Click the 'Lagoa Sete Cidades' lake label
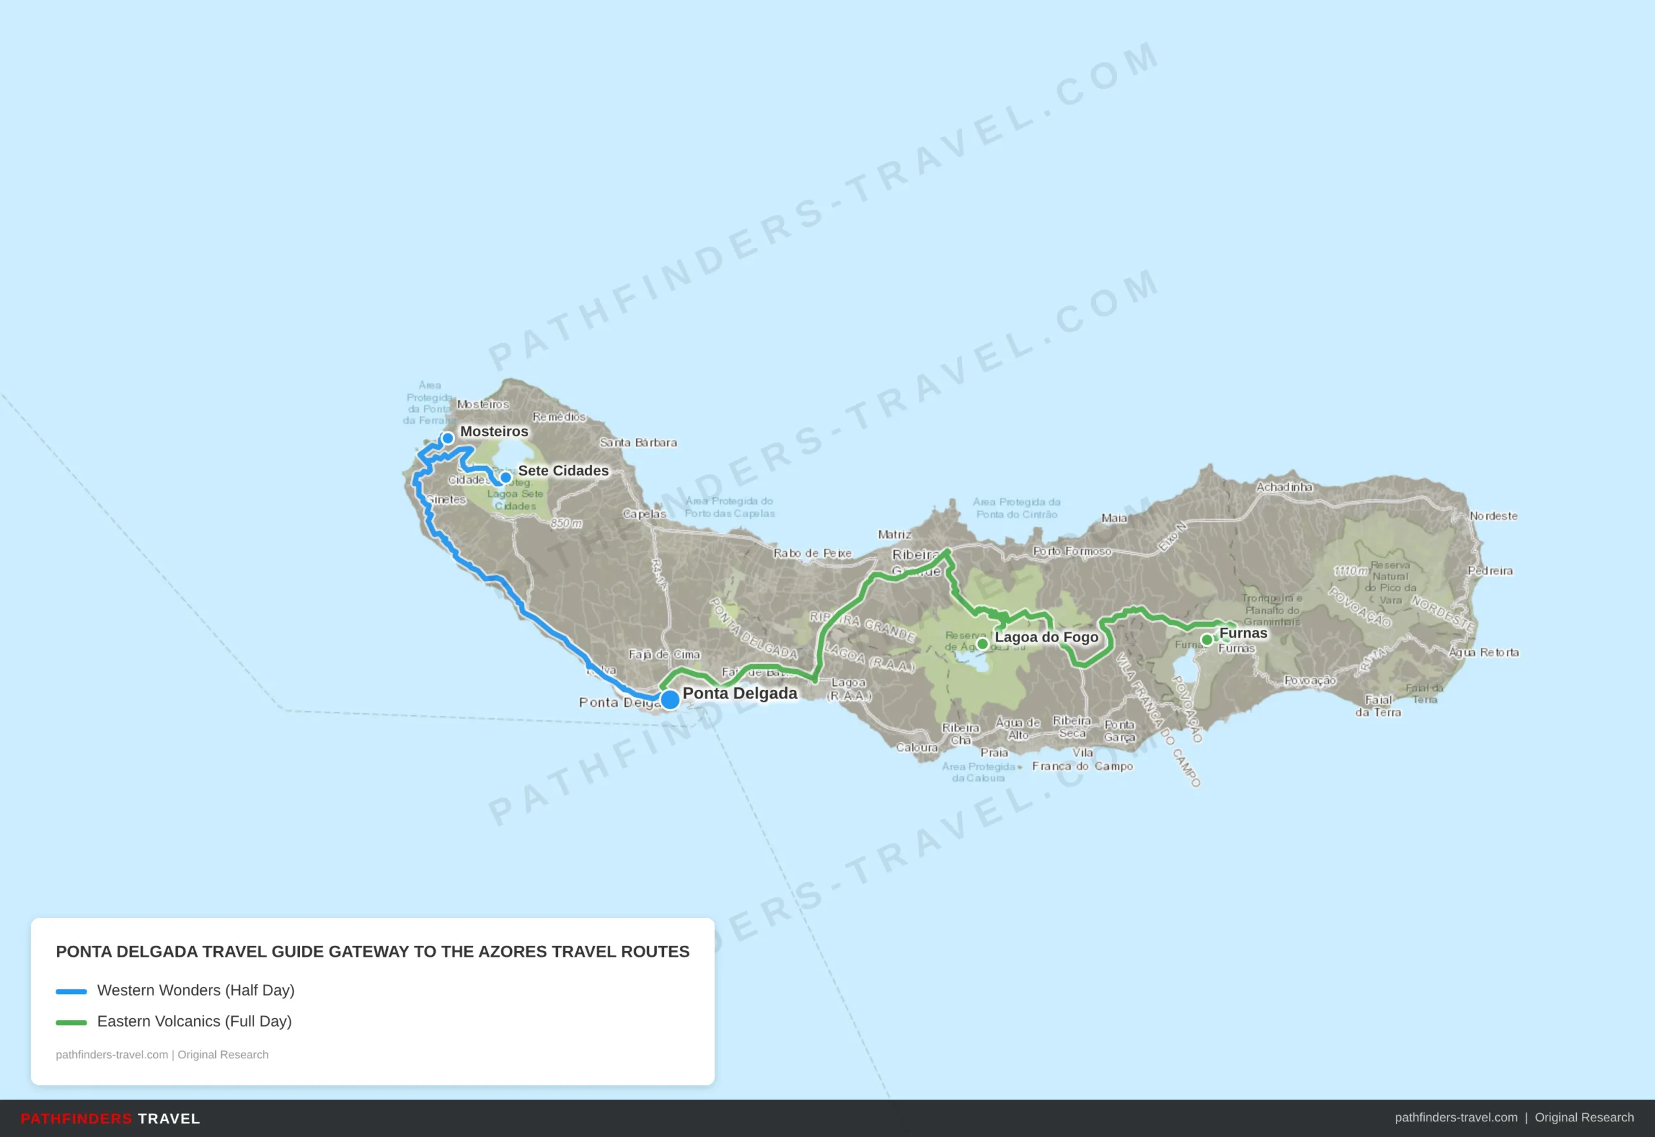Viewport: 1655px width, 1137px height. tap(515, 499)
